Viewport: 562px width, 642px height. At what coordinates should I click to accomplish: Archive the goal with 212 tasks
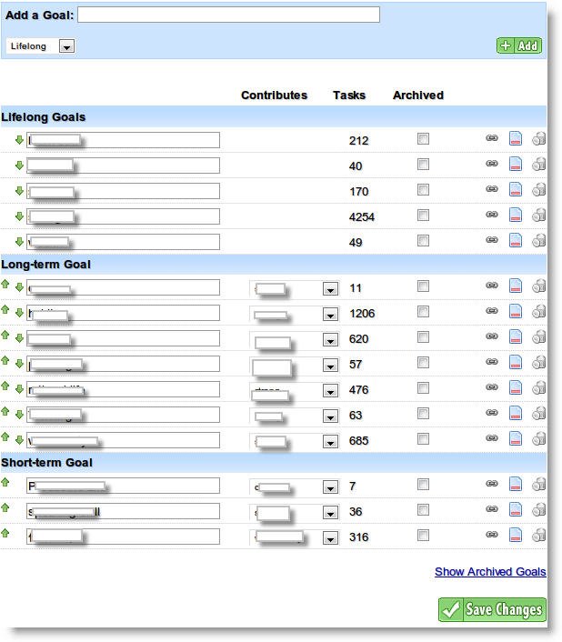[423, 139]
